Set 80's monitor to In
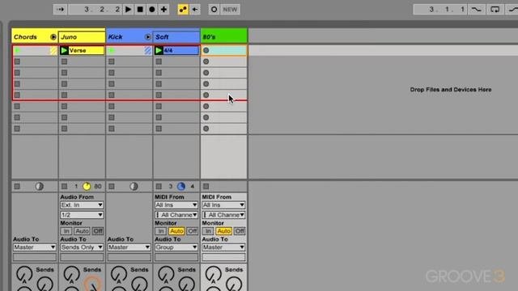This screenshot has width=518, height=291. [x=208, y=231]
